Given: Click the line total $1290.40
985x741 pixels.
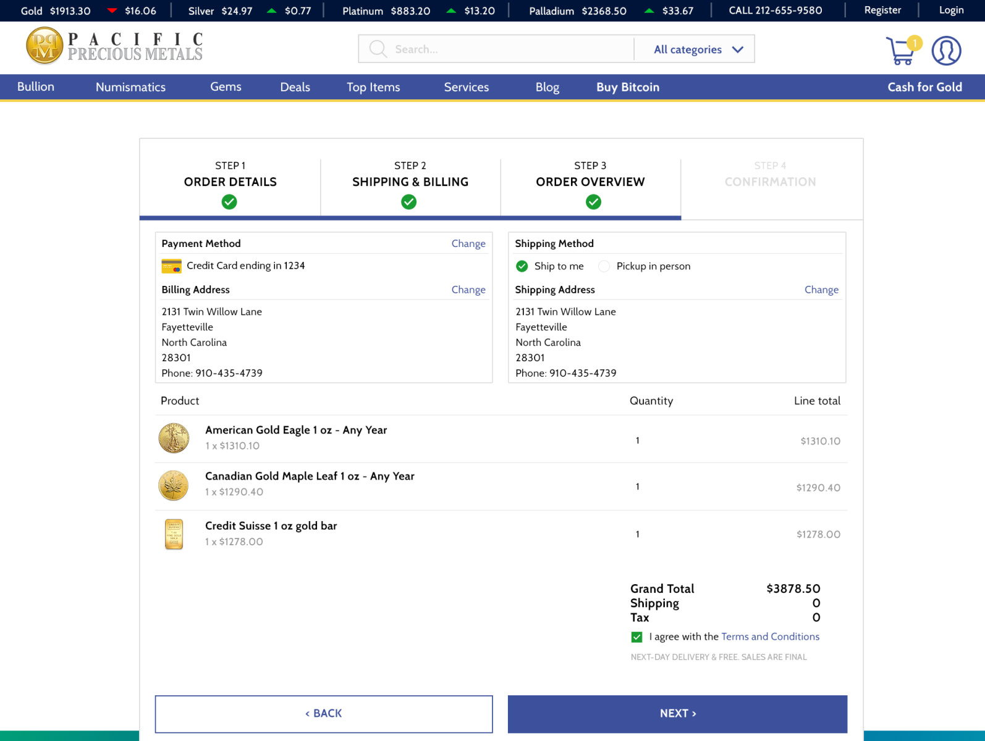Looking at the screenshot, I should (818, 488).
